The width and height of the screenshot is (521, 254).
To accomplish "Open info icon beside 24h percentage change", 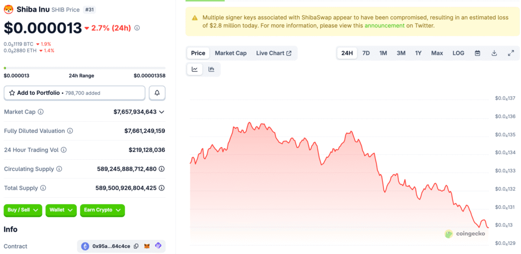I will click(137, 28).
